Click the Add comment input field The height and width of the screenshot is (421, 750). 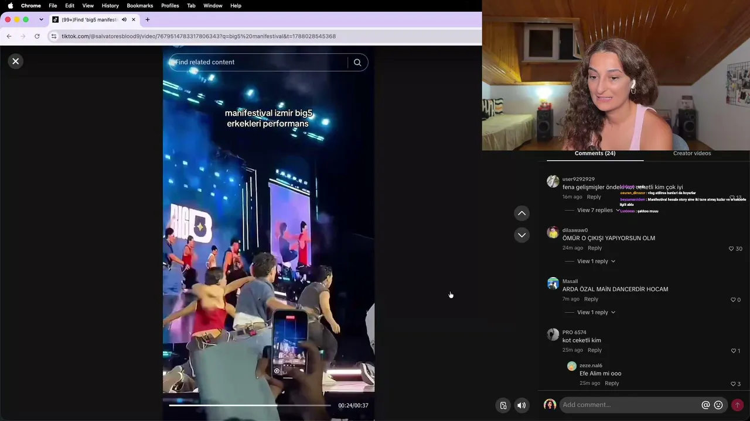(x=630, y=405)
